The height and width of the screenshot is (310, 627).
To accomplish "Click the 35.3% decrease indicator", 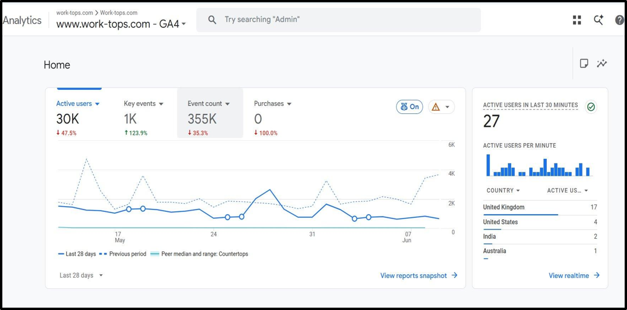I will point(198,133).
